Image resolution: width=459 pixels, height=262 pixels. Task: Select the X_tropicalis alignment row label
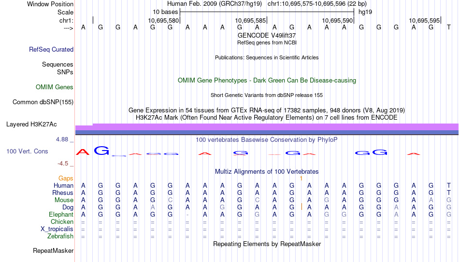pyautogui.click(x=57, y=229)
